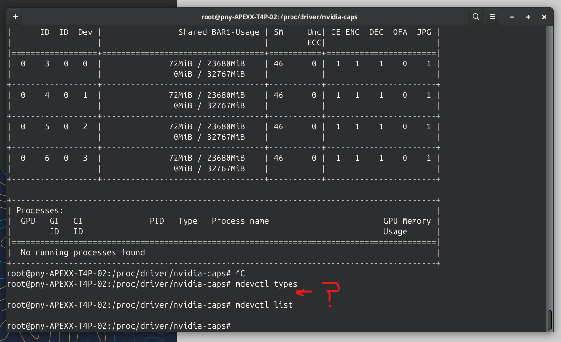
Task: Click the red question mark annotation
Action: point(332,293)
